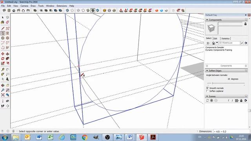Click Windows Start button
The width and height of the screenshot is (251, 141).
tap(5, 137)
